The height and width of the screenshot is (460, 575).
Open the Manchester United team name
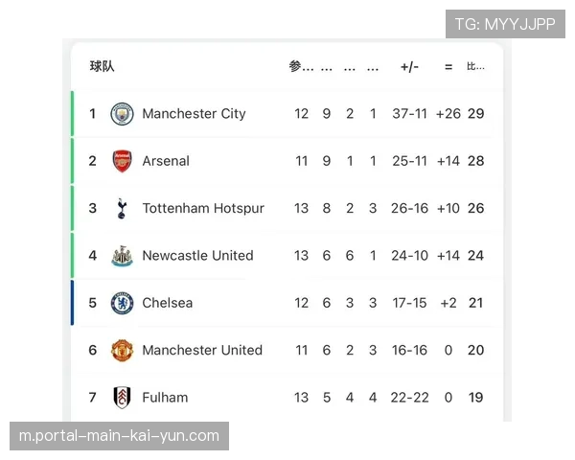point(202,350)
